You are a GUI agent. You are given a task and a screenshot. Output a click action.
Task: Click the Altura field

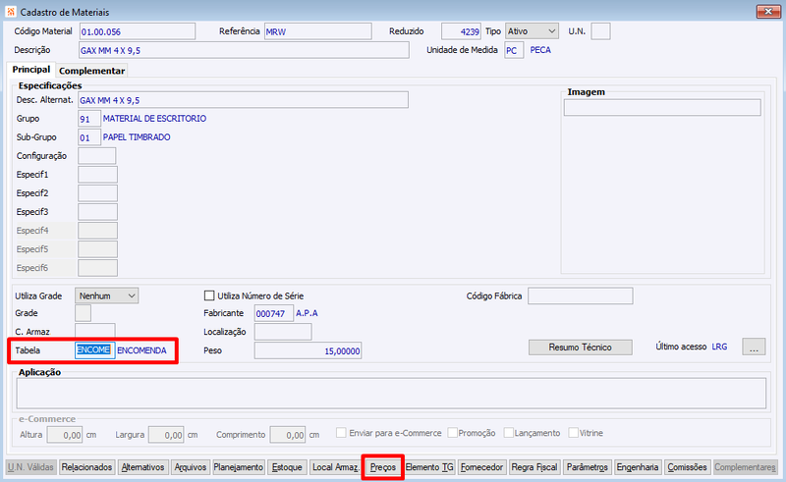(x=65, y=435)
